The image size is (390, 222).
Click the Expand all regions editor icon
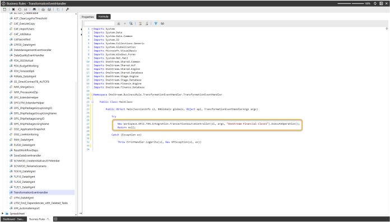[147, 23]
